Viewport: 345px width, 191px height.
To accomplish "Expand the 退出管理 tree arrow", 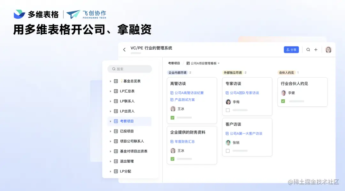I will tap(111, 161).
